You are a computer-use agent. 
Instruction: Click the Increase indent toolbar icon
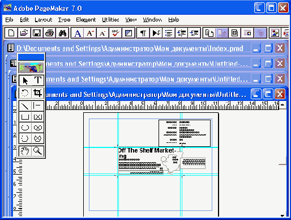tap(194, 33)
